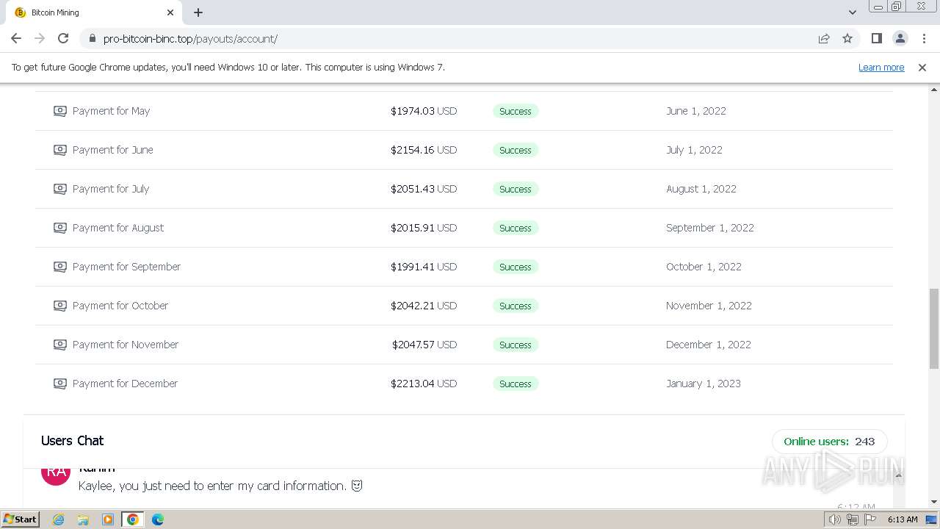Click the Payment for November label
940x529 pixels.
pyautogui.click(x=126, y=345)
